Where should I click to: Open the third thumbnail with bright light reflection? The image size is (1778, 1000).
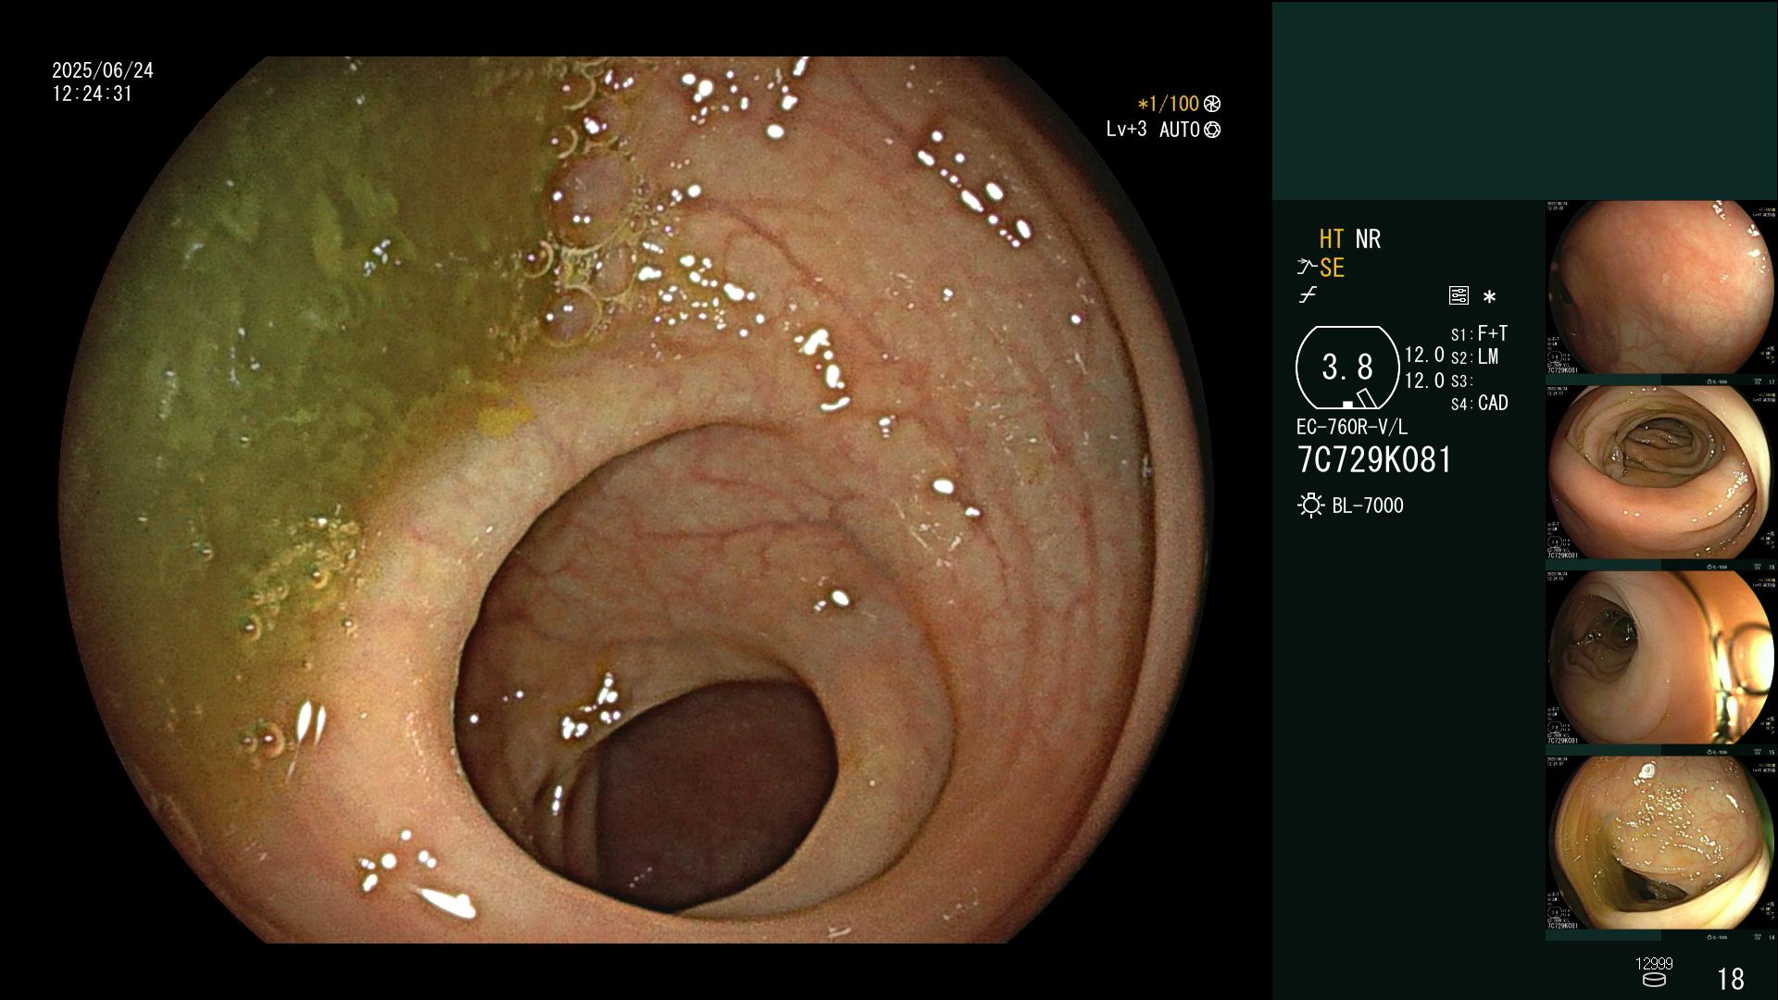click(x=1661, y=658)
